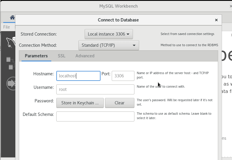Open the File menu
Screen dimensions: 232x160
tap(6, 27)
